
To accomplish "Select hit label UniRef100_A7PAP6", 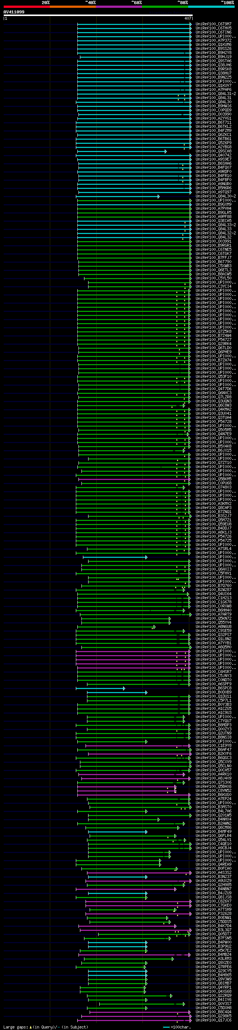I will click(x=213, y=89).
